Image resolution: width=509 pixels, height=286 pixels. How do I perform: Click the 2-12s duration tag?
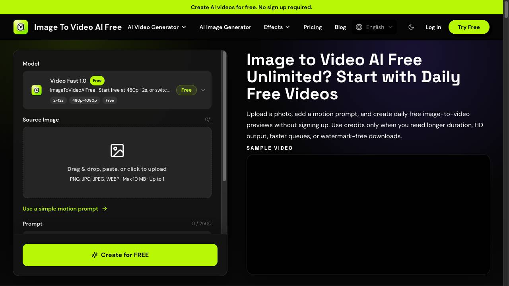pyautogui.click(x=58, y=100)
